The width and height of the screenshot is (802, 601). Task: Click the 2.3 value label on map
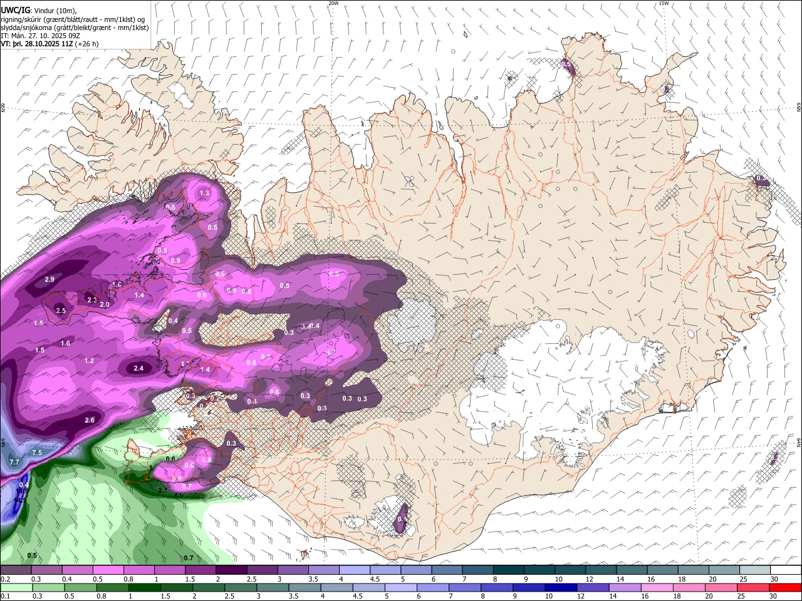tap(92, 300)
